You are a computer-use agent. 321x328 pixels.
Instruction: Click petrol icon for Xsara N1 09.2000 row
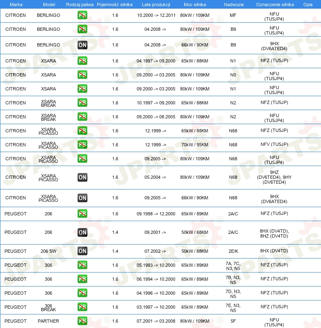pos(82,89)
